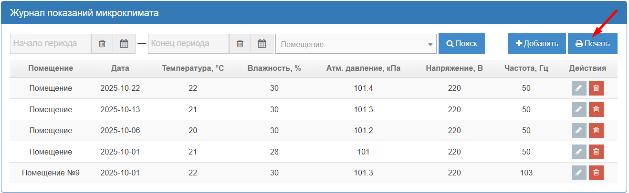Focus the Конец периода input field
Viewport: 629px width, 193px height.
(x=189, y=44)
